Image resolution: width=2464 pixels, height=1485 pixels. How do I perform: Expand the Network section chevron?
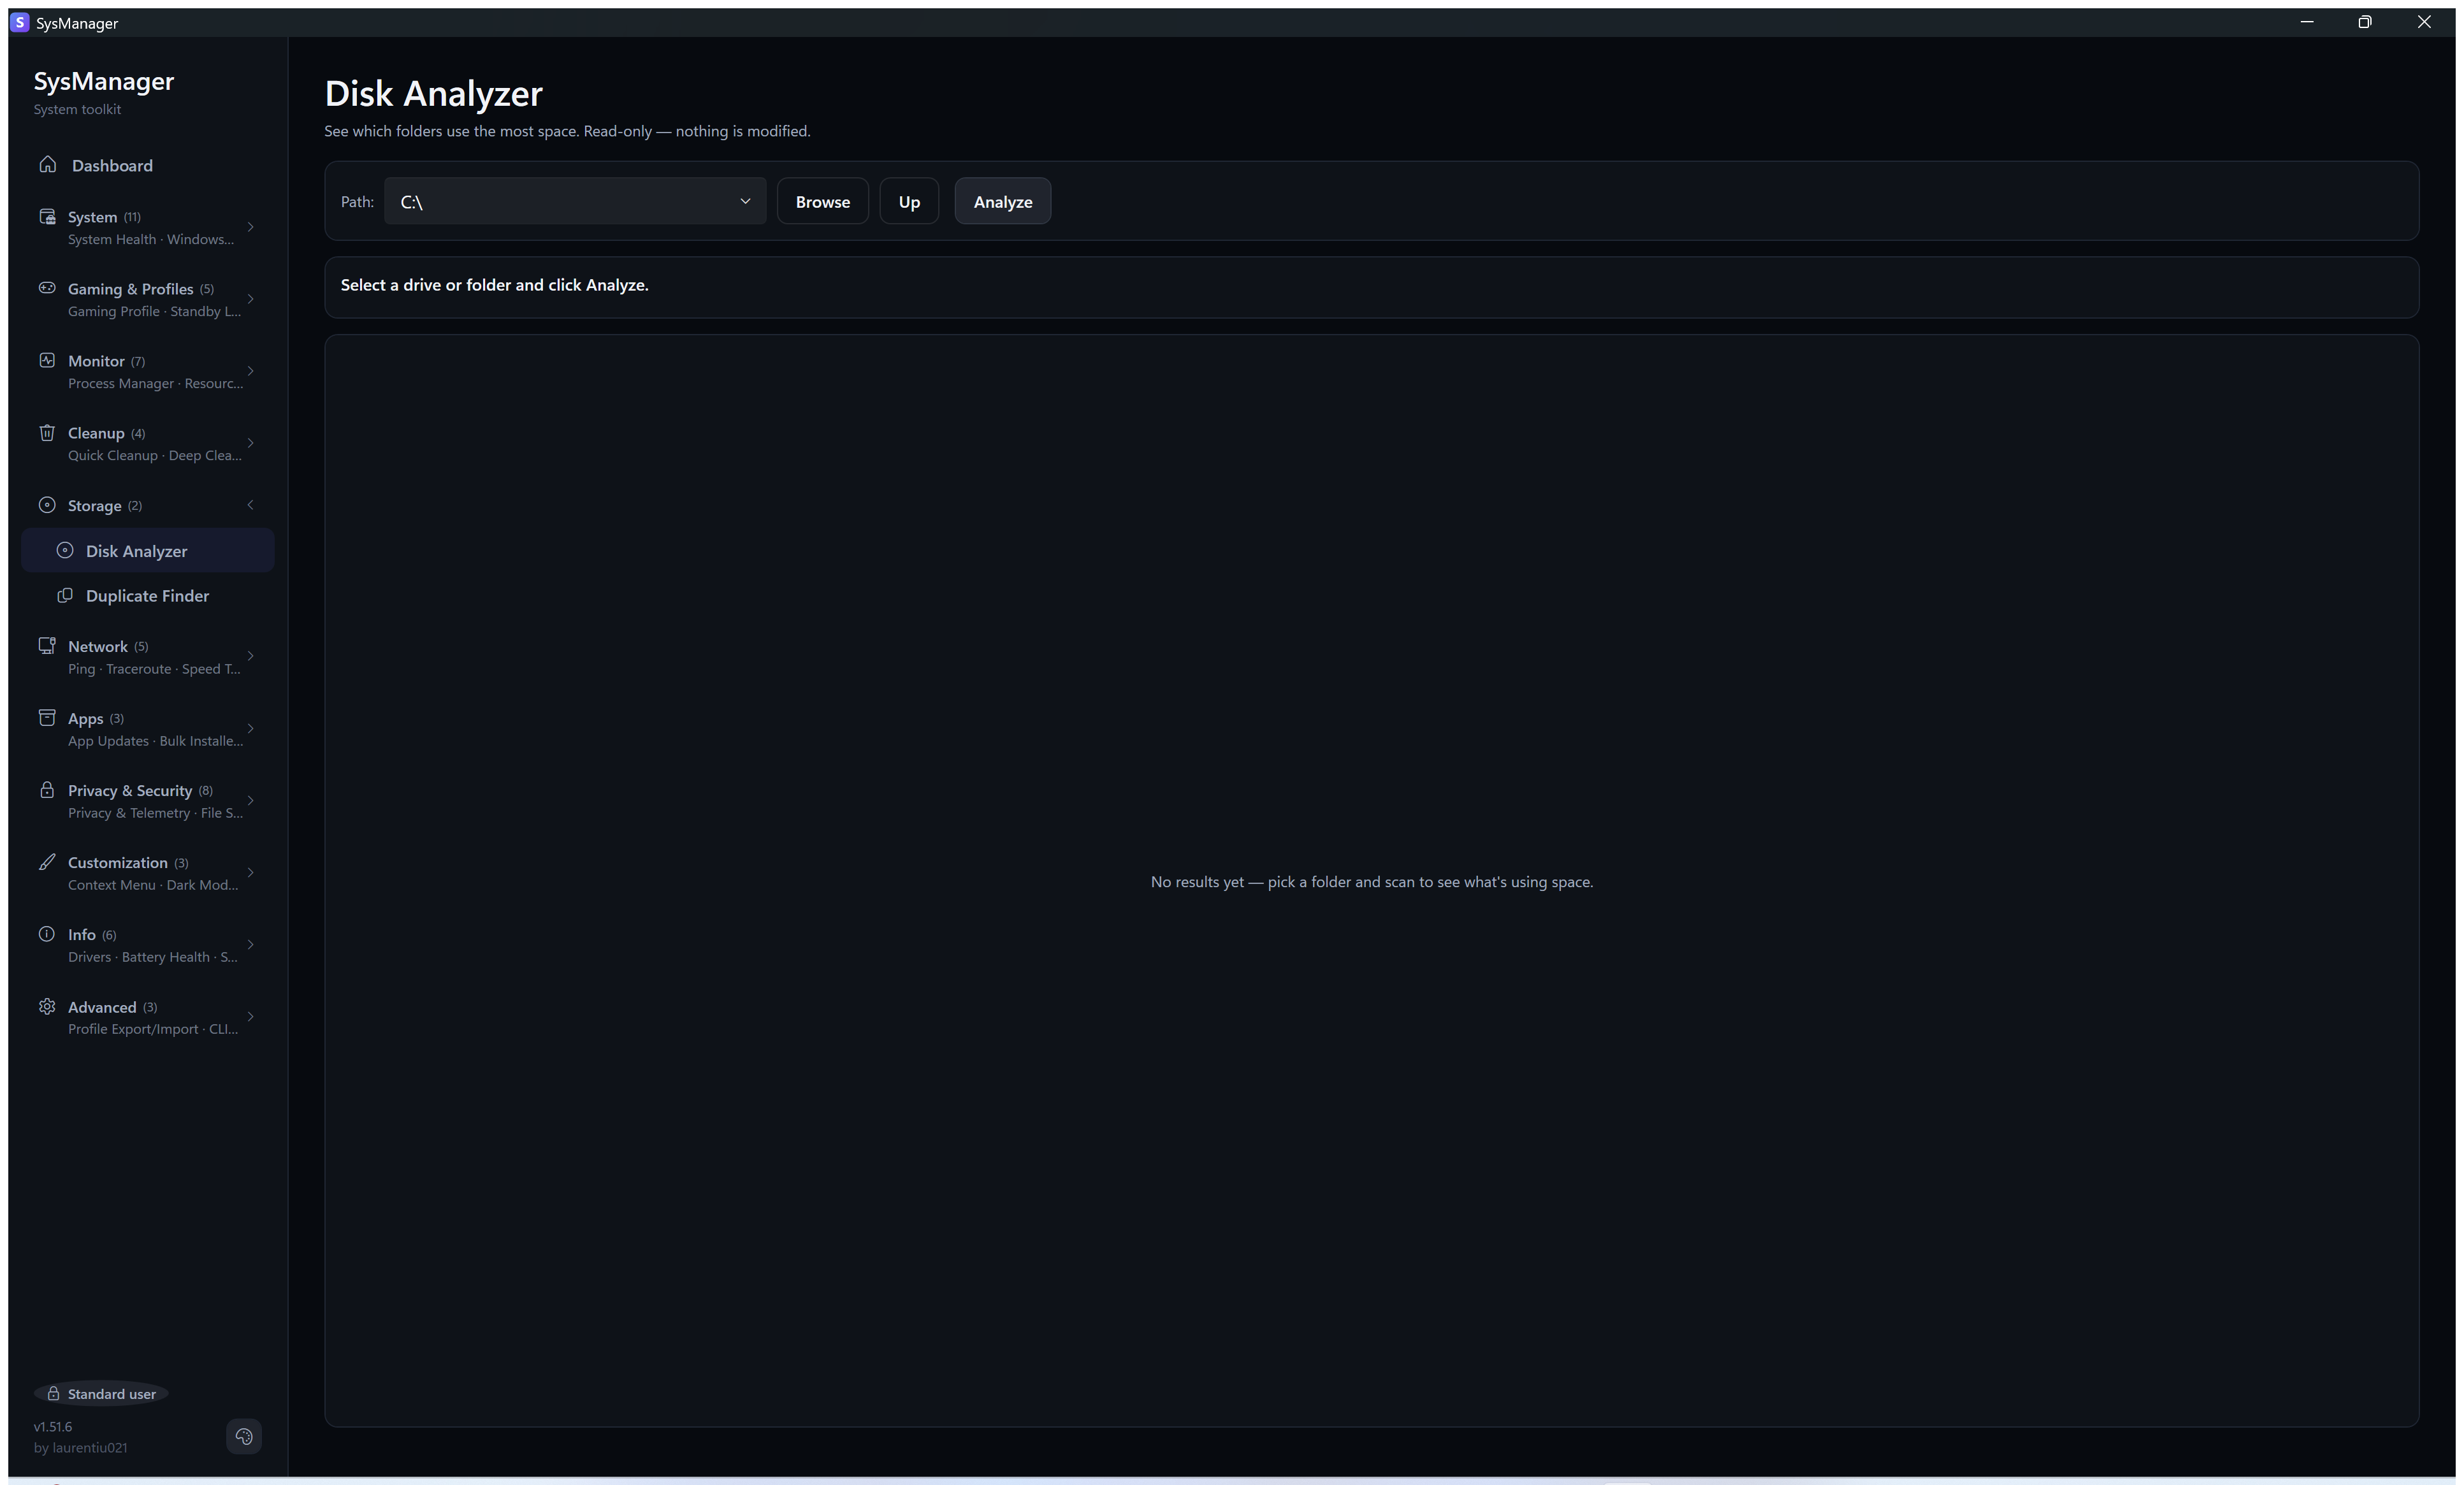(x=250, y=656)
